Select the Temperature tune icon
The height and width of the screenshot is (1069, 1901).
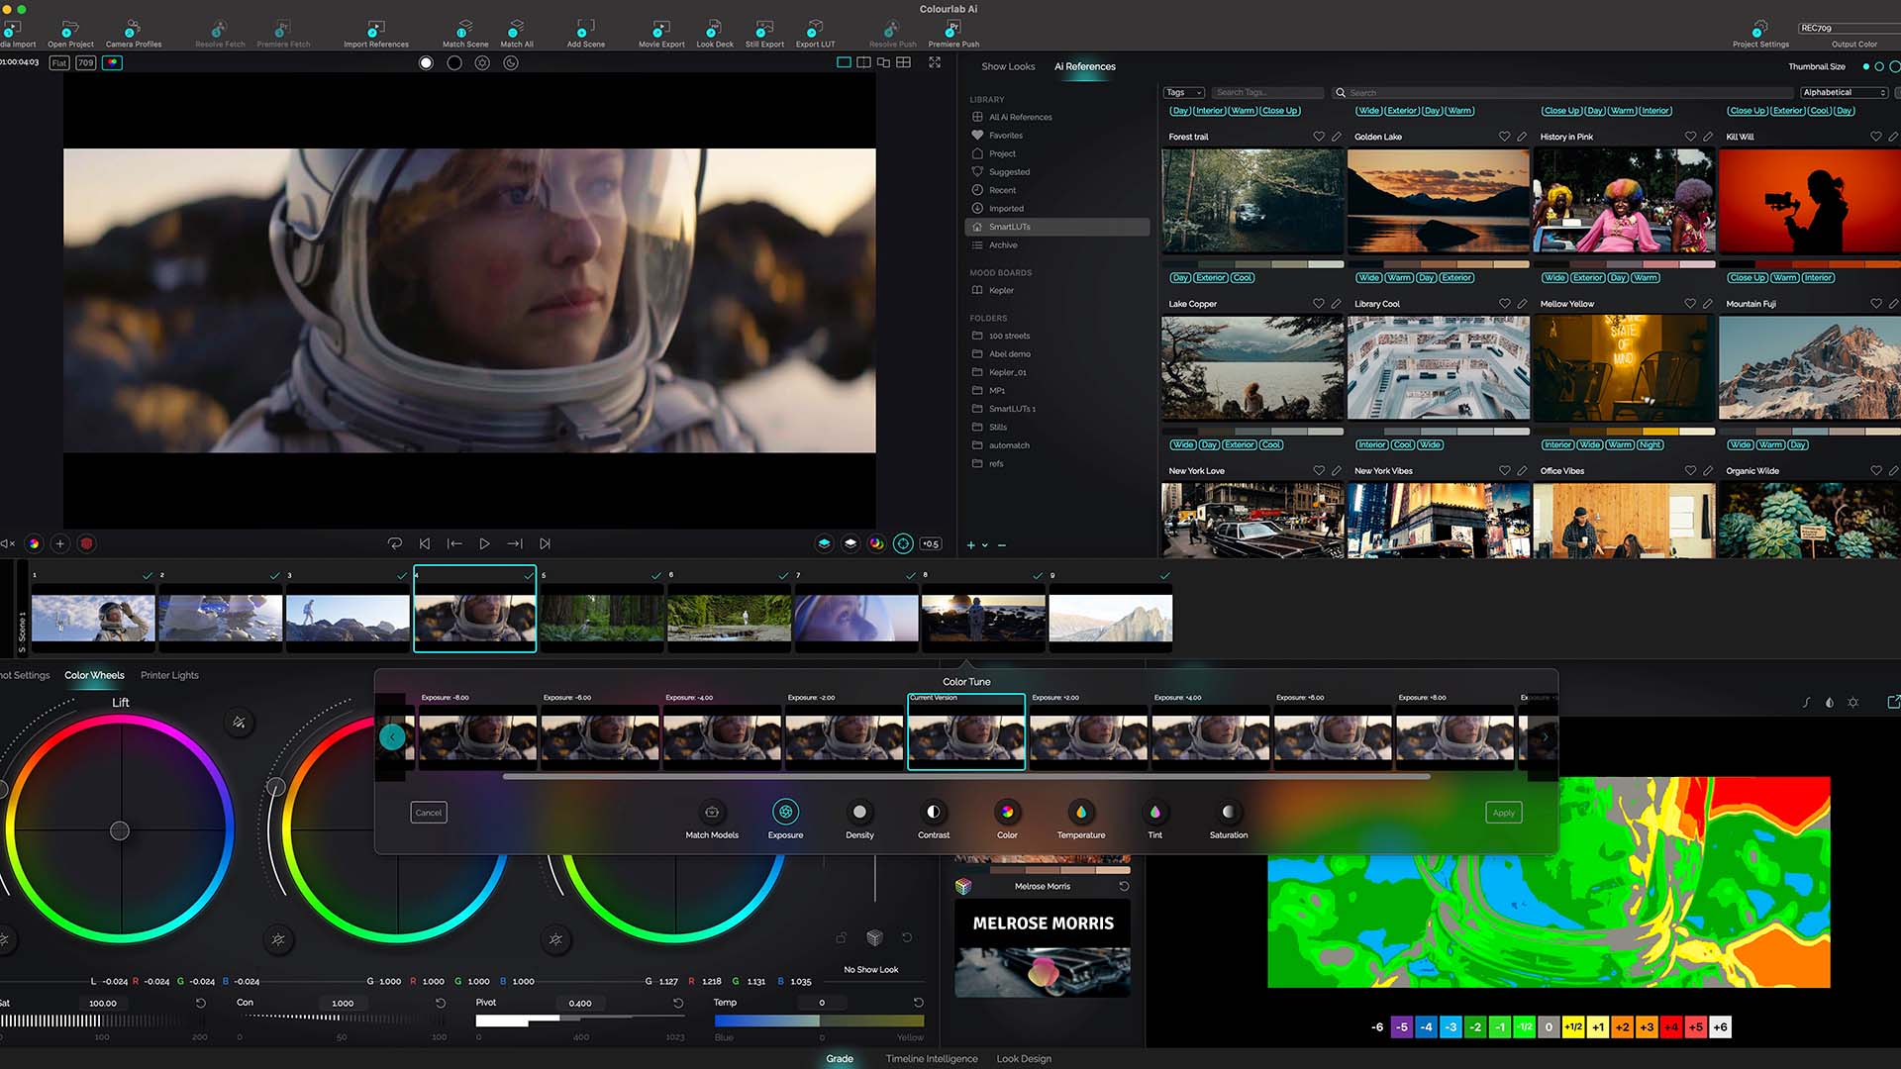tap(1080, 813)
